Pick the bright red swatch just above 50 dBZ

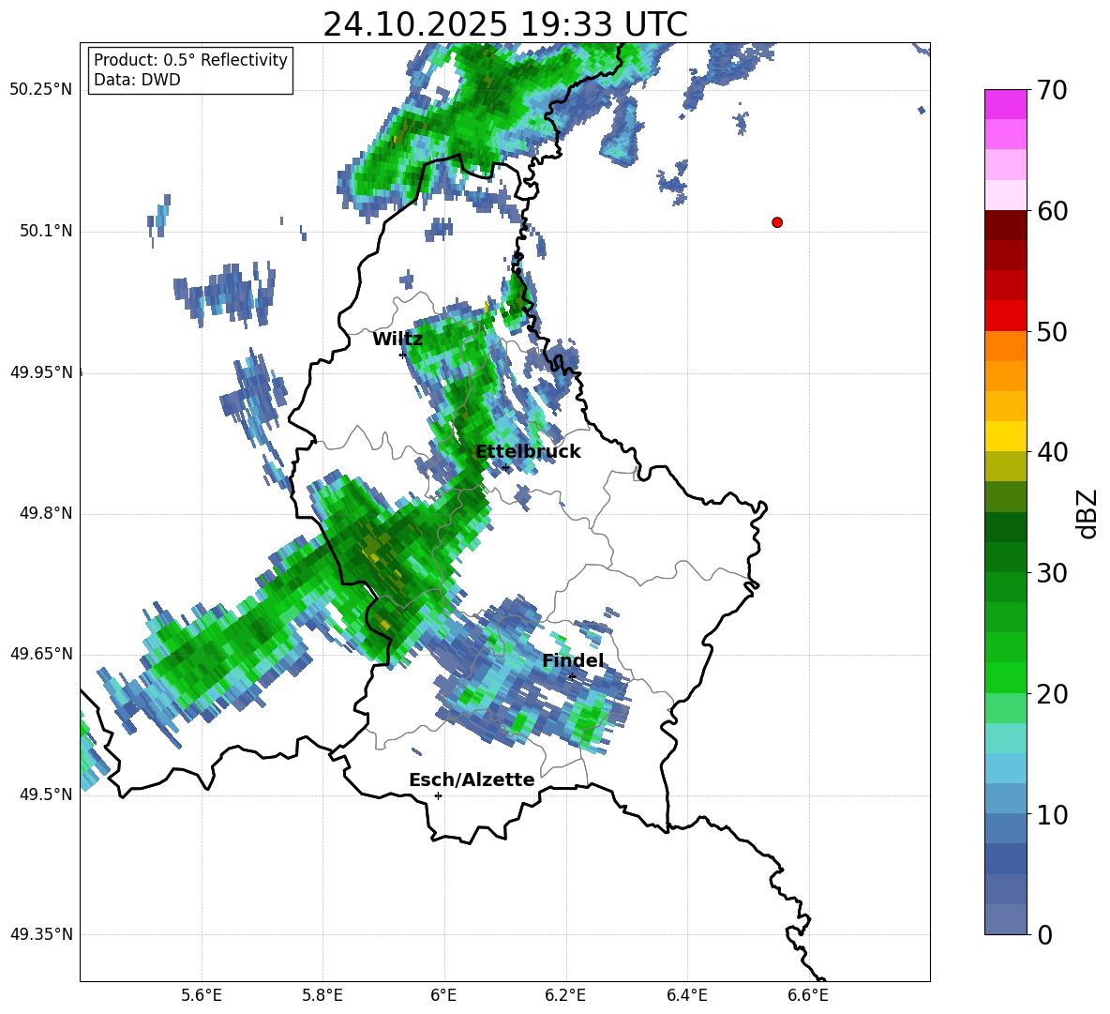coord(1005,316)
